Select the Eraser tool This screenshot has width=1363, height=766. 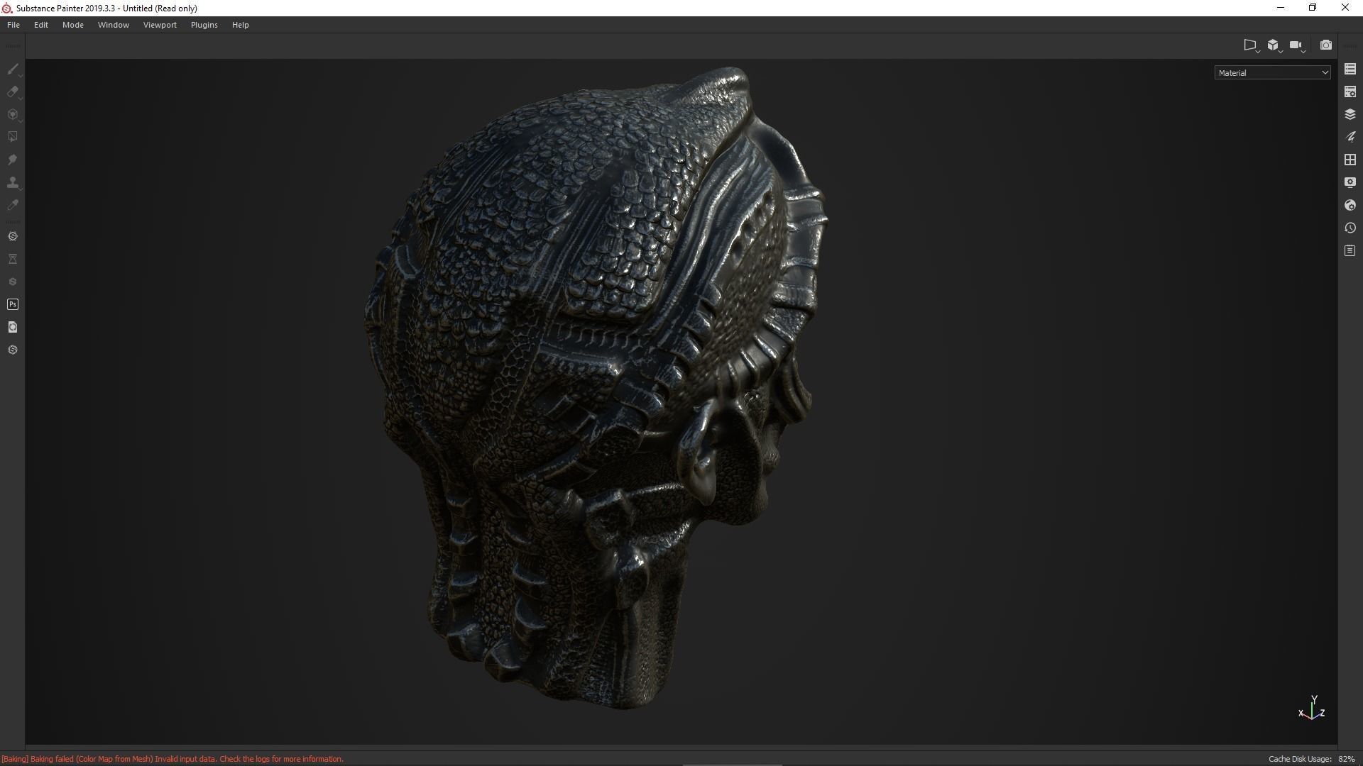(13, 92)
